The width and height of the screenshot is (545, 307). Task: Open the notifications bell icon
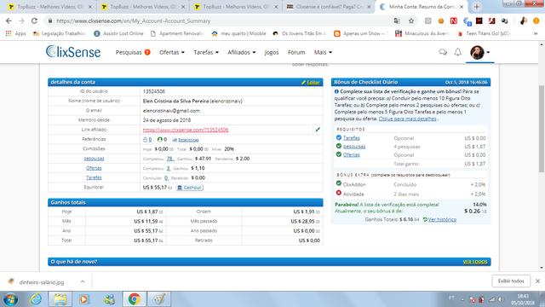pyautogui.click(x=458, y=52)
